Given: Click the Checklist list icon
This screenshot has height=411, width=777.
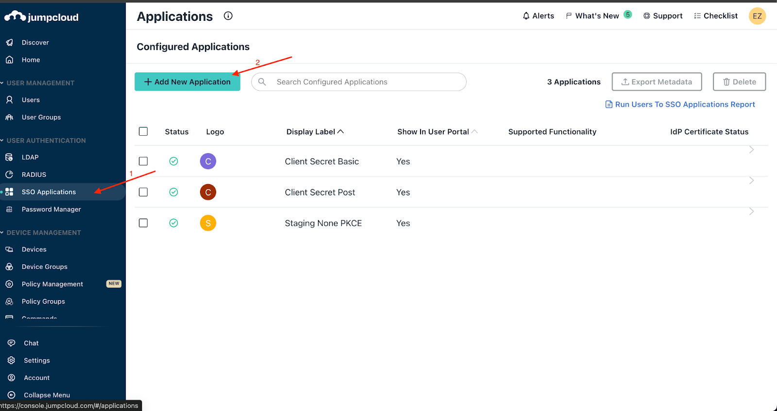Looking at the screenshot, I should click(x=697, y=16).
